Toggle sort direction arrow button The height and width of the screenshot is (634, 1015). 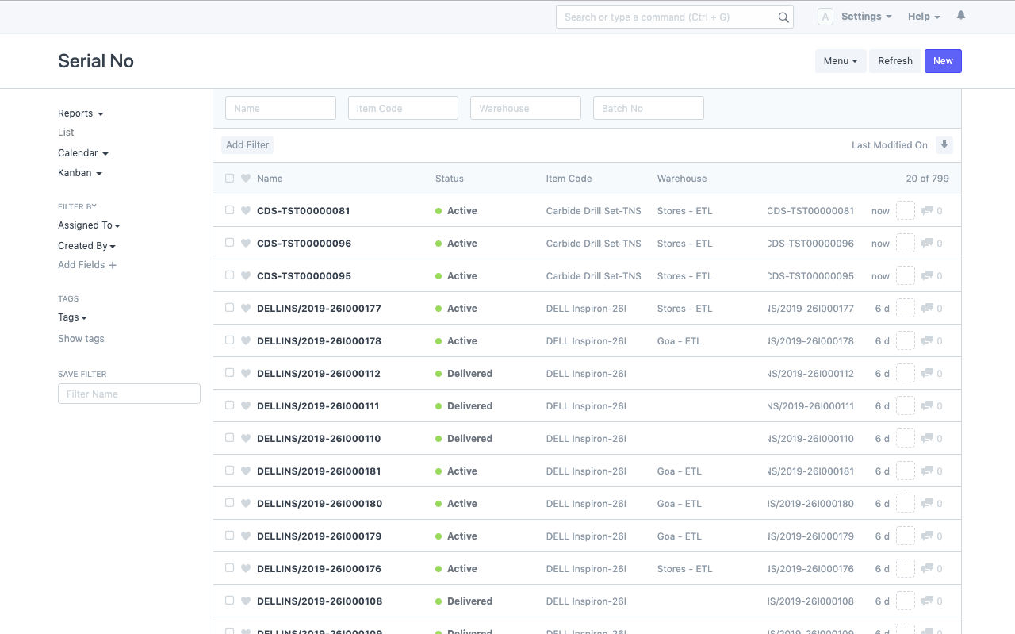click(x=944, y=145)
